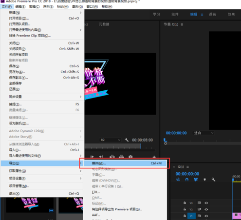The height and width of the screenshot is (220, 241).
Task: Open Timeline display settings wrench
Action: point(213,180)
